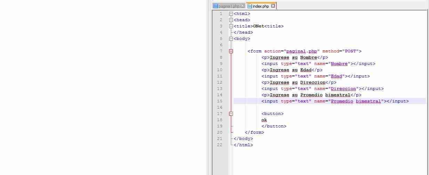
Task: Collapse the html tag fold on line 1
Action: [x=231, y=14]
